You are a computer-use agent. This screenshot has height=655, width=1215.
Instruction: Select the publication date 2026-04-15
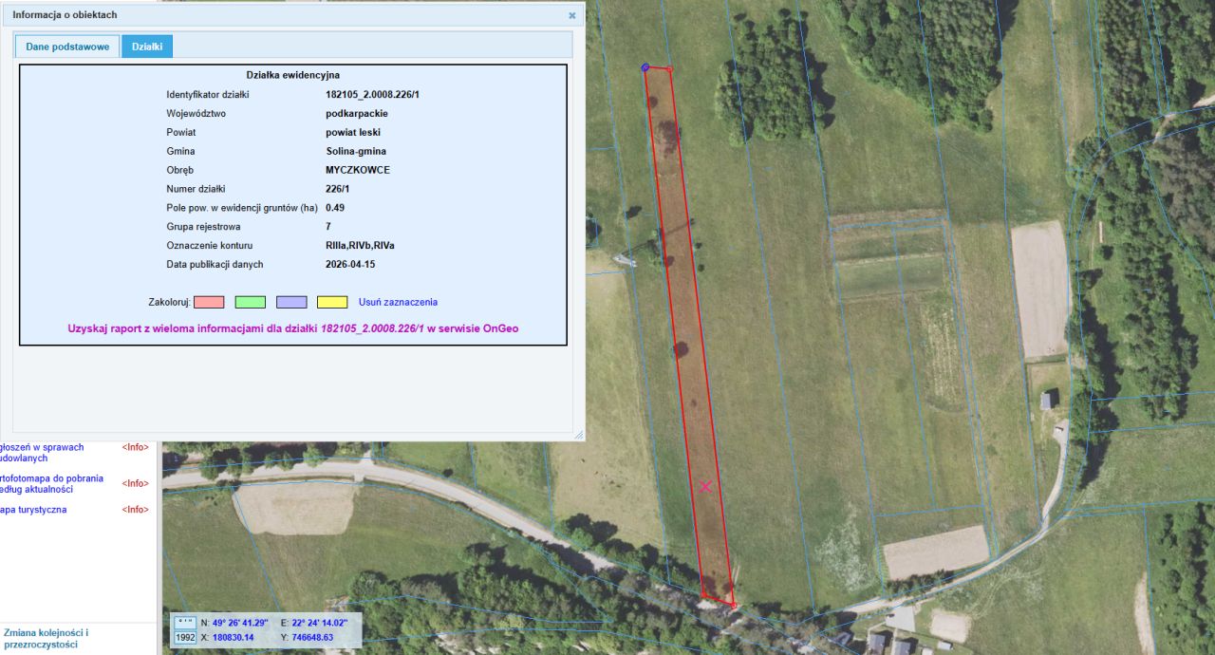point(351,264)
